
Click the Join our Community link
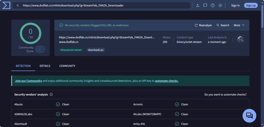[28, 81]
